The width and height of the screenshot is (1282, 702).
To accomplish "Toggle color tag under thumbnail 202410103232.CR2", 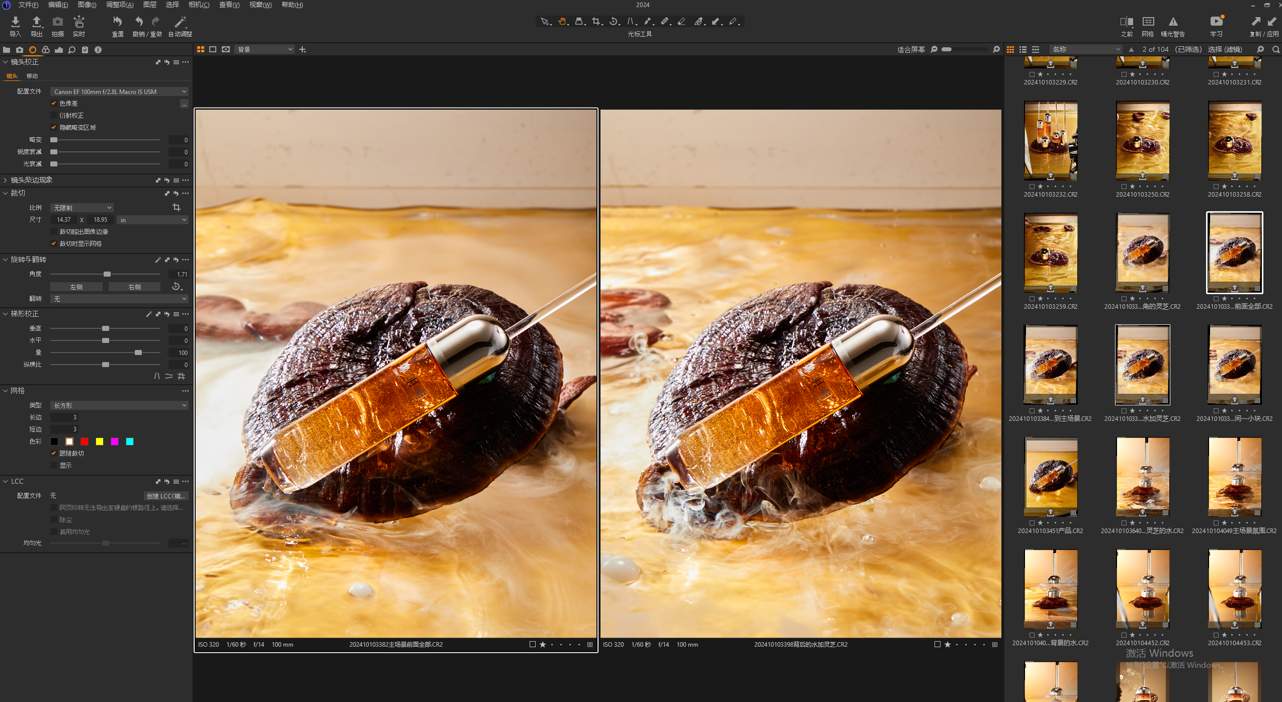I will (x=1032, y=187).
